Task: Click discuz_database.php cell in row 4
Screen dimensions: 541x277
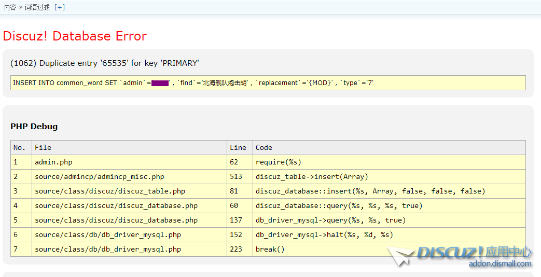Action: (x=129, y=205)
